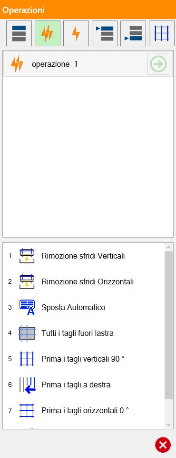This screenshot has height=458, width=176.
Task: Select Rimozione sfridi Orizzontali
Action: [x=88, y=281]
